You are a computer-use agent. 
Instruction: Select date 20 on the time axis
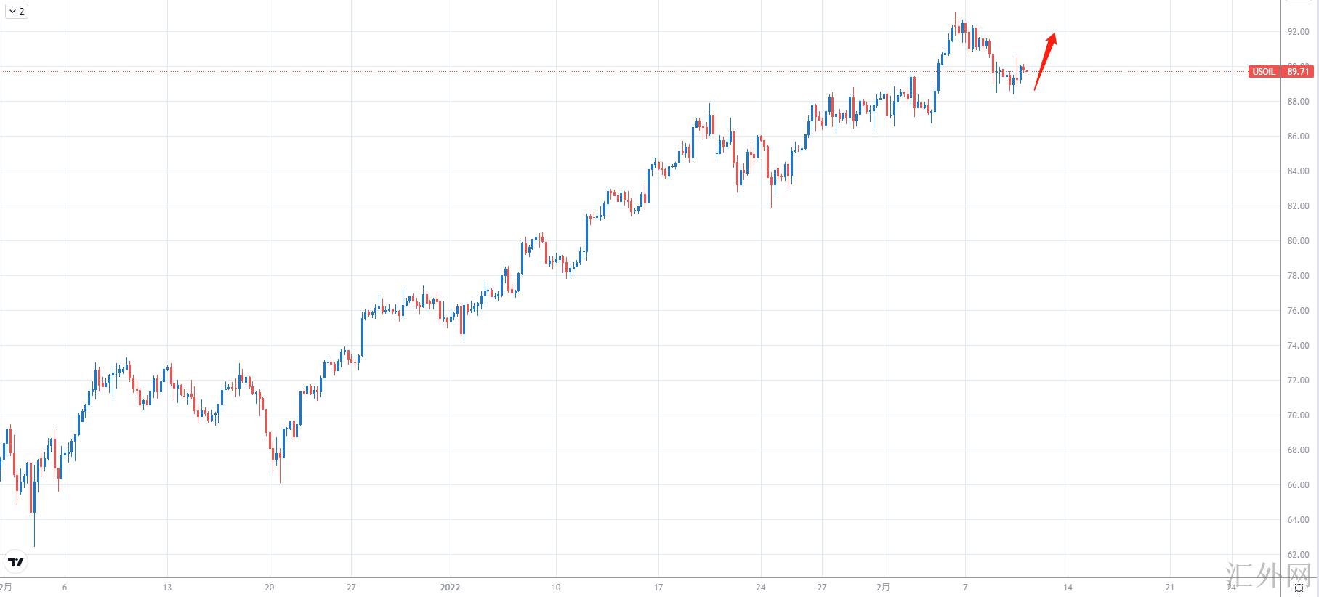(x=270, y=588)
